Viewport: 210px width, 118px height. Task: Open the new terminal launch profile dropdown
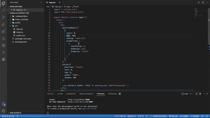[x=193, y=94]
